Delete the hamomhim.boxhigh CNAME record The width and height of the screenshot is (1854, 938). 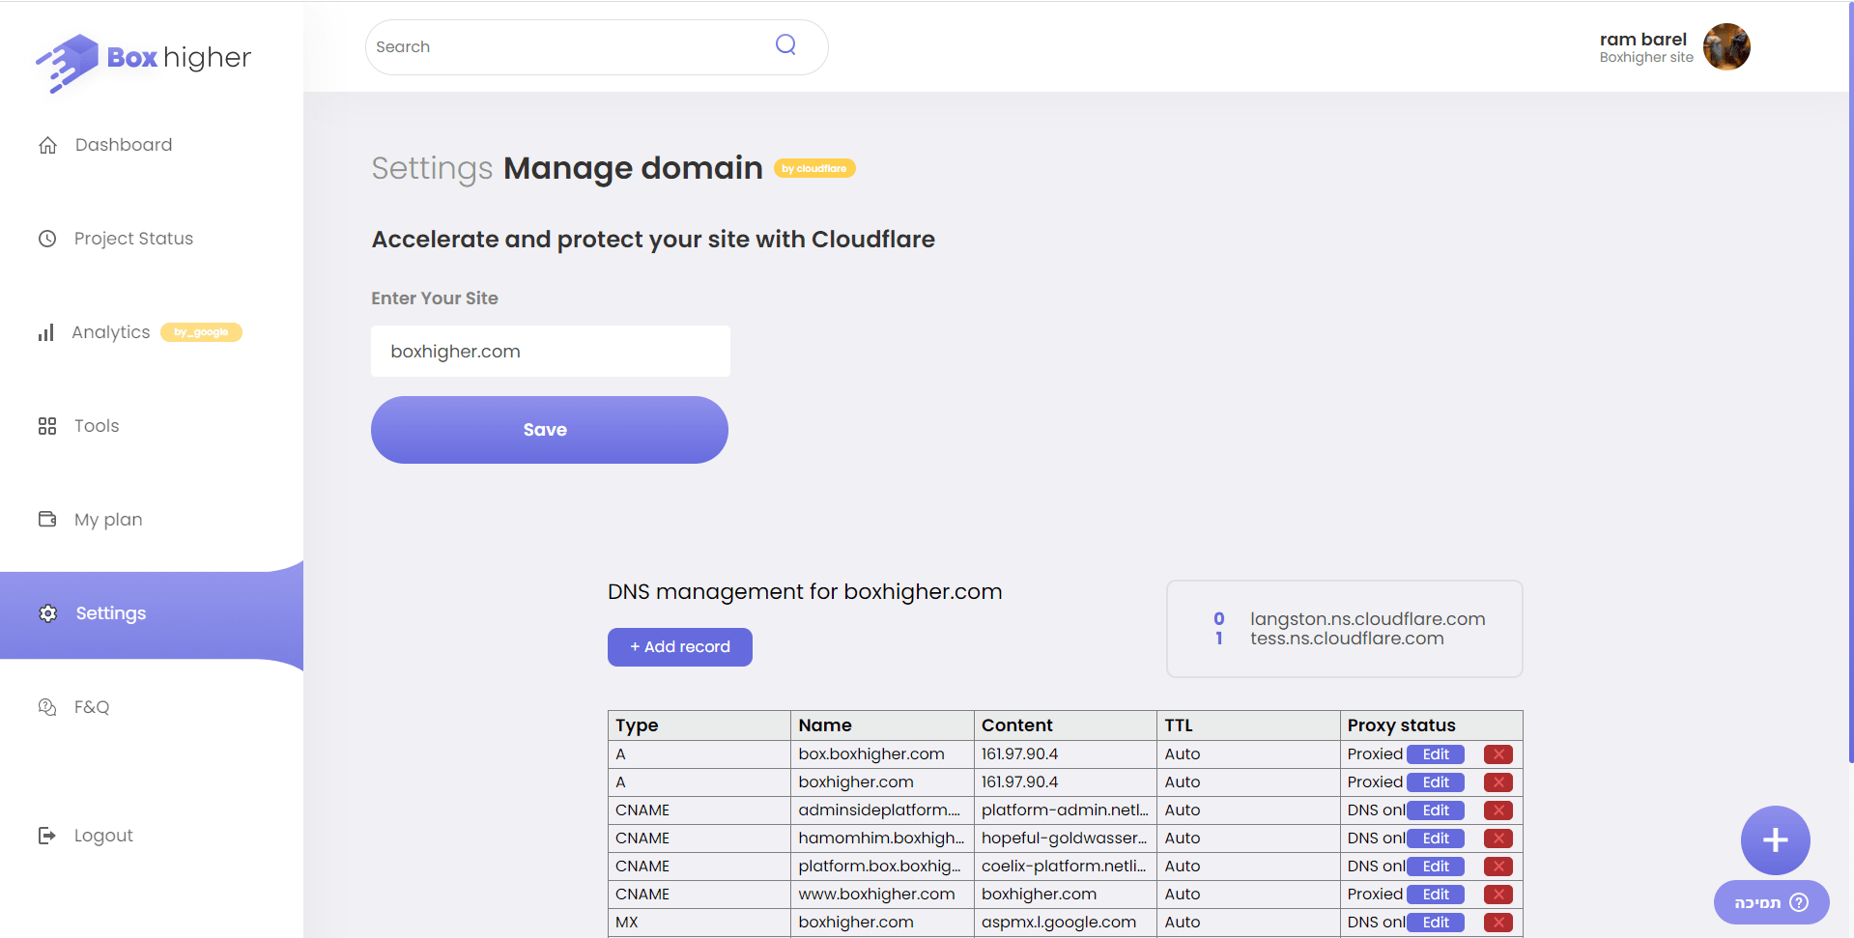1497,839
